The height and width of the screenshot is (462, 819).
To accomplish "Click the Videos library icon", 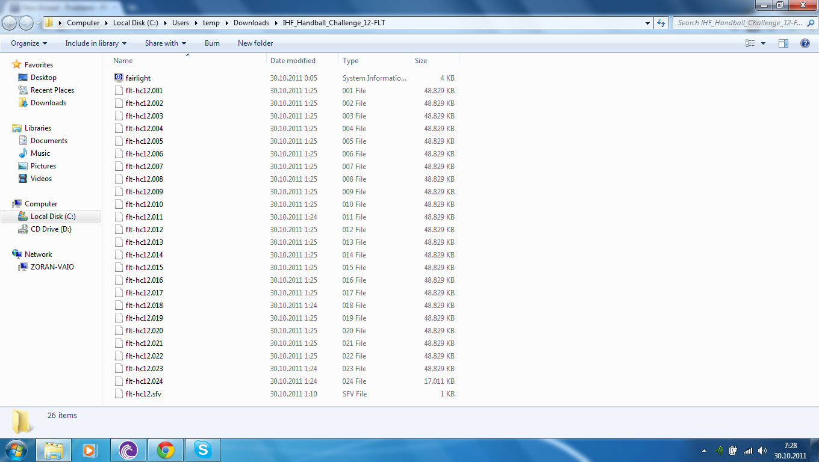I will [x=23, y=179].
